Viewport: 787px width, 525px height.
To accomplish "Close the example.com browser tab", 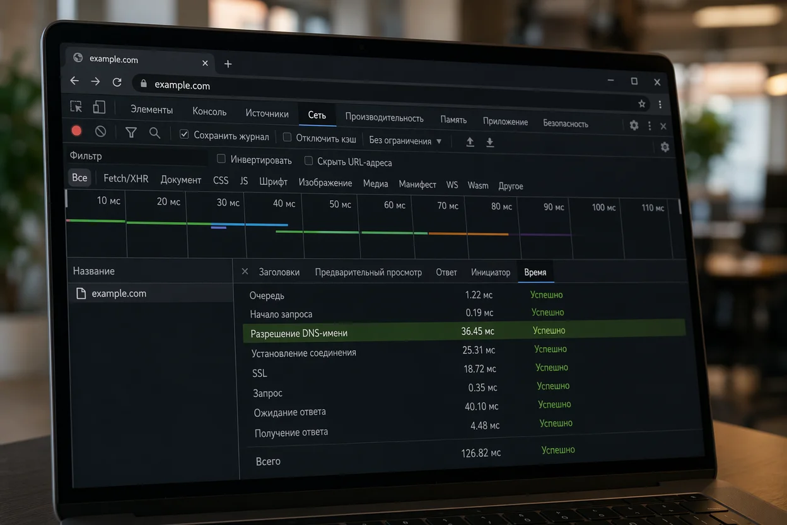I will point(205,63).
